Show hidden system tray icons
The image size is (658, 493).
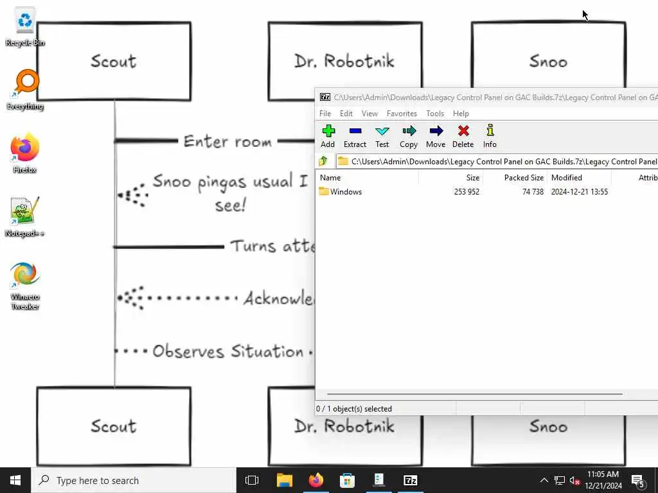pos(544,480)
